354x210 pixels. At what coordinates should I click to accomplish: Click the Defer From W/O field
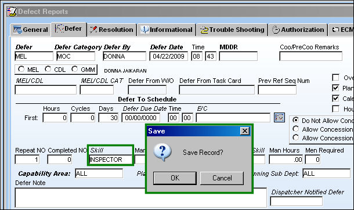(x=147, y=90)
